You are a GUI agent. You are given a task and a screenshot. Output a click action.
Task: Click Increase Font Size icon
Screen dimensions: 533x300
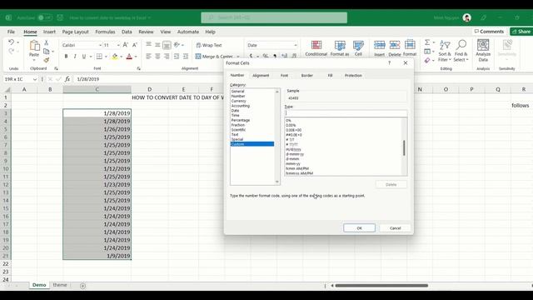126,45
